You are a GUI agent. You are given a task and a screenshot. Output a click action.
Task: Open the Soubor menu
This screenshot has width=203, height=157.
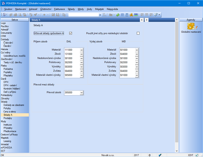(x=8, y=9)
